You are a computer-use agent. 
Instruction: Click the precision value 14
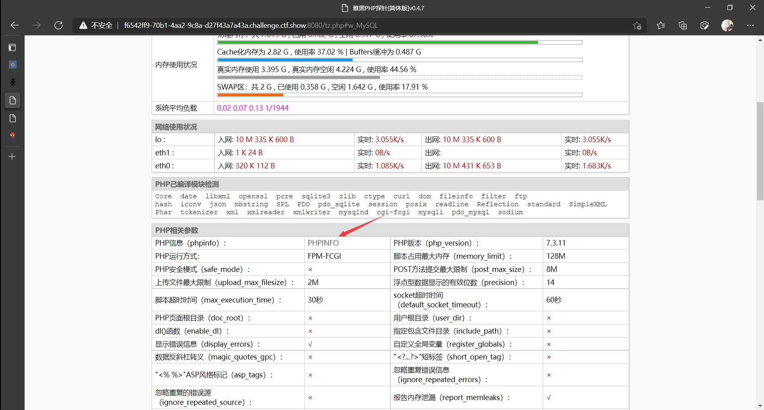click(x=550, y=283)
